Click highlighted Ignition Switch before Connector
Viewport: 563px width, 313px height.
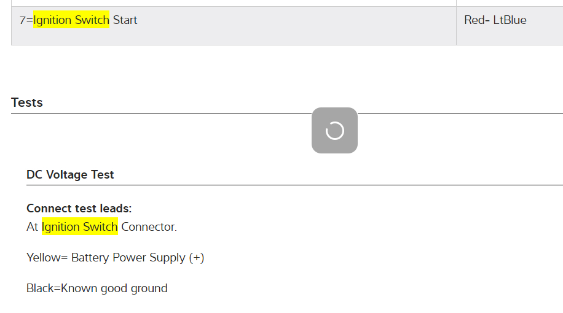coord(79,227)
